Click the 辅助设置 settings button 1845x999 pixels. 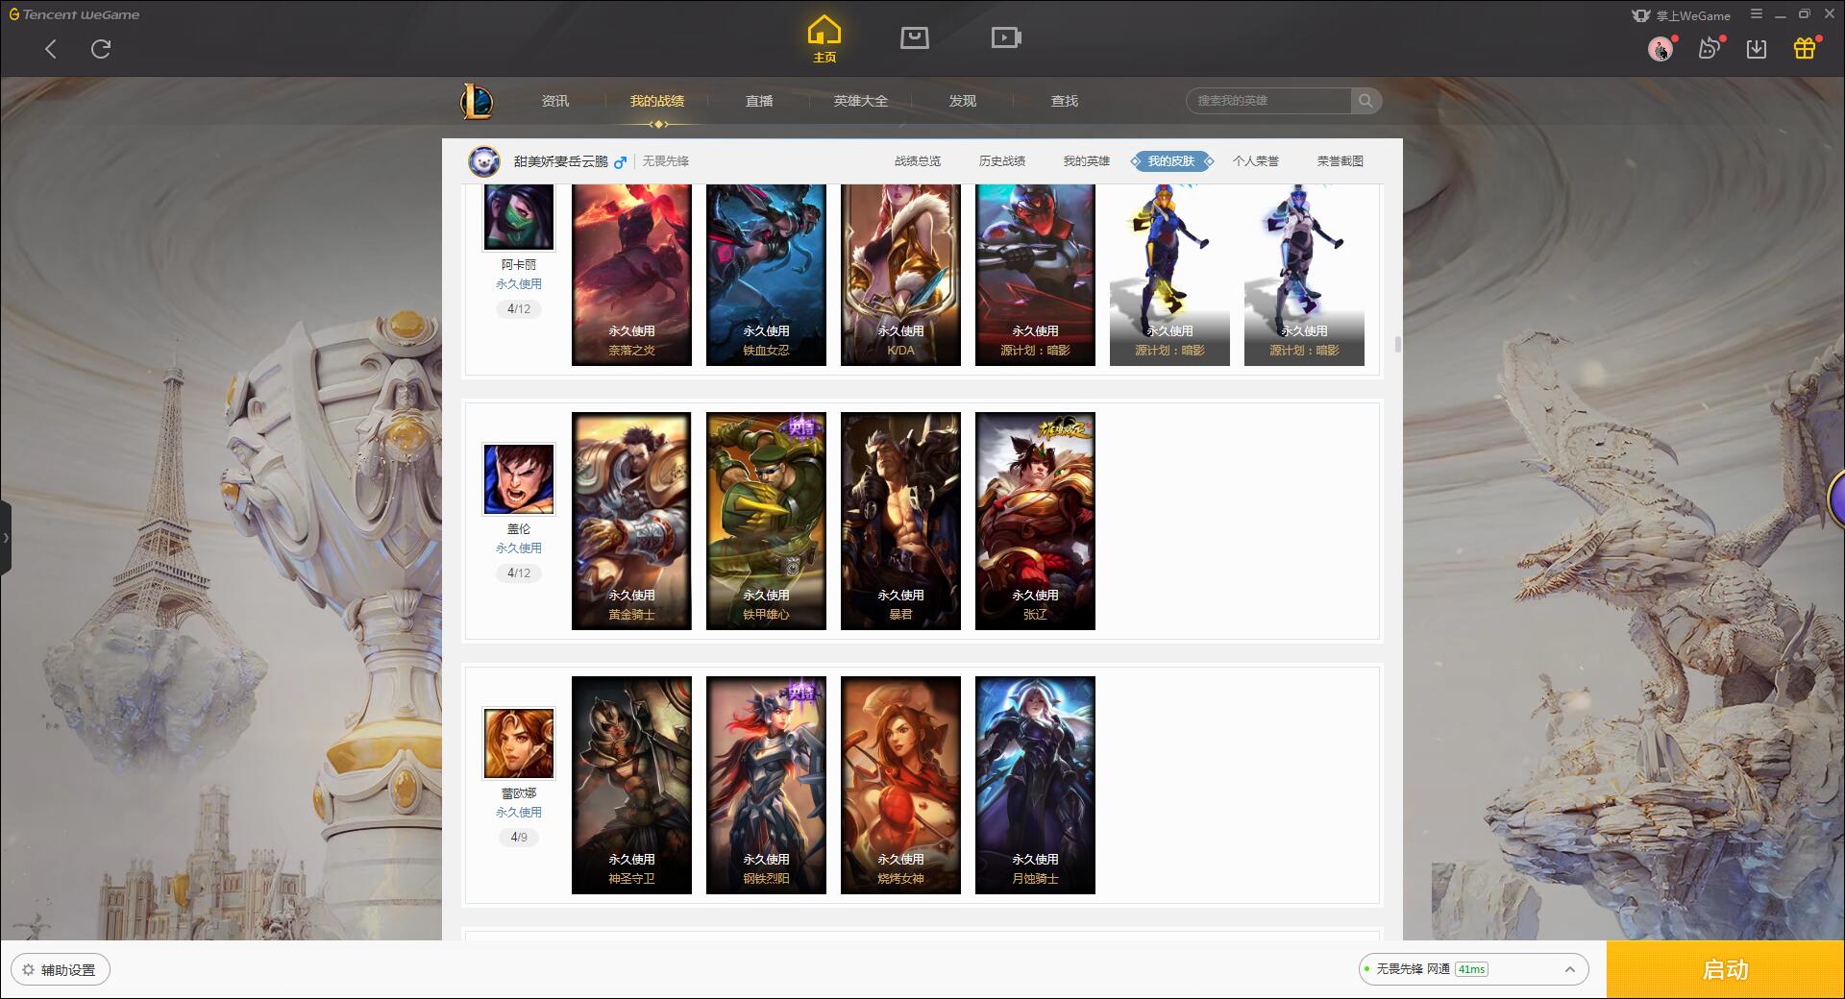click(x=60, y=970)
